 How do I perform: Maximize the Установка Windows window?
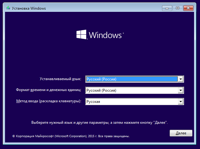pyautogui.click(x=177, y=8)
